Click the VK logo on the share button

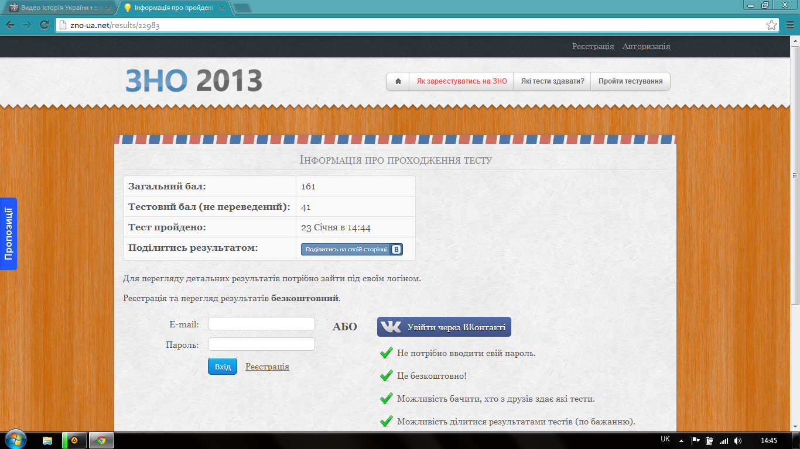click(396, 249)
